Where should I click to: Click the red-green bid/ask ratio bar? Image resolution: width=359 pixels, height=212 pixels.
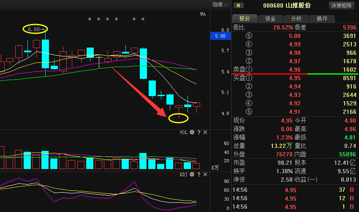[x=294, y=74]
